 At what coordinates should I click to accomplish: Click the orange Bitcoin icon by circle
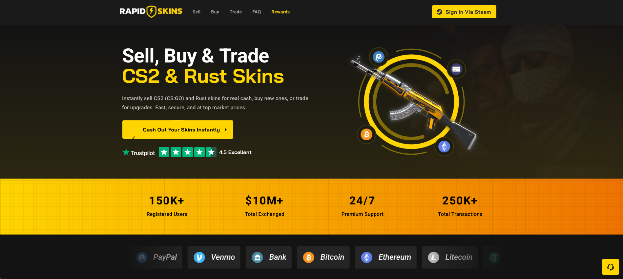(x=366, y=134)
